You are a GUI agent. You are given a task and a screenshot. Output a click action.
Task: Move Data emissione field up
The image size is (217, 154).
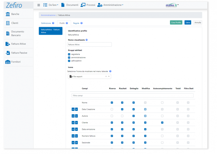click(73, 129)
